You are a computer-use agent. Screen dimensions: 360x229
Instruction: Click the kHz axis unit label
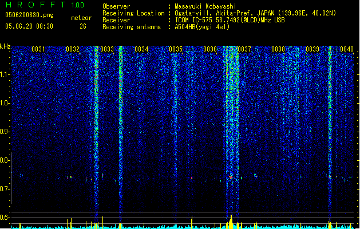coord(5,46)
